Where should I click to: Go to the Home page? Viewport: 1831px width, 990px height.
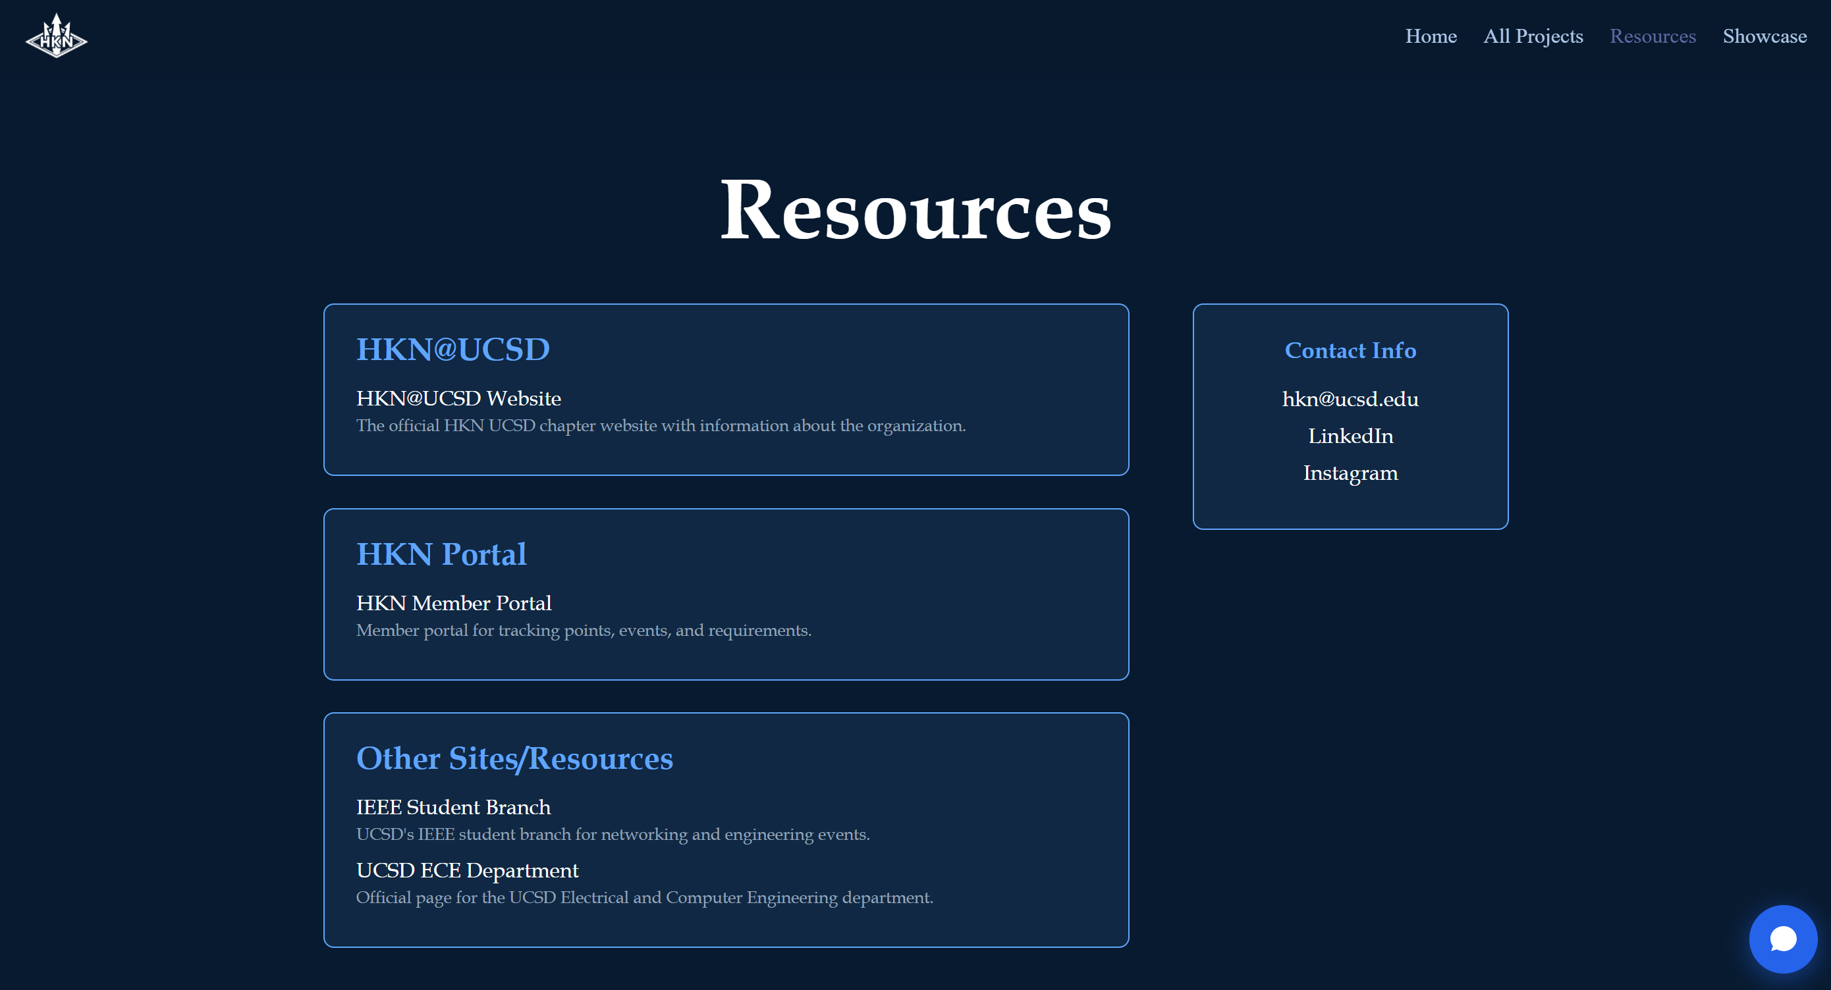coord(1430,36)
